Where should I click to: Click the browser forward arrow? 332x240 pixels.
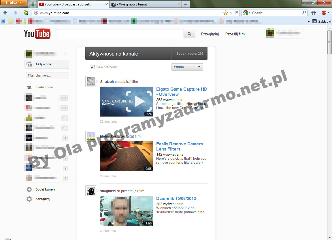pyautogui.click(x=16, y=13)
